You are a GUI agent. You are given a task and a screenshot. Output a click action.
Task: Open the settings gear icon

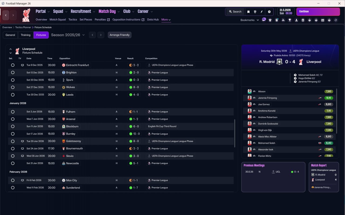(x=269, y=12)
